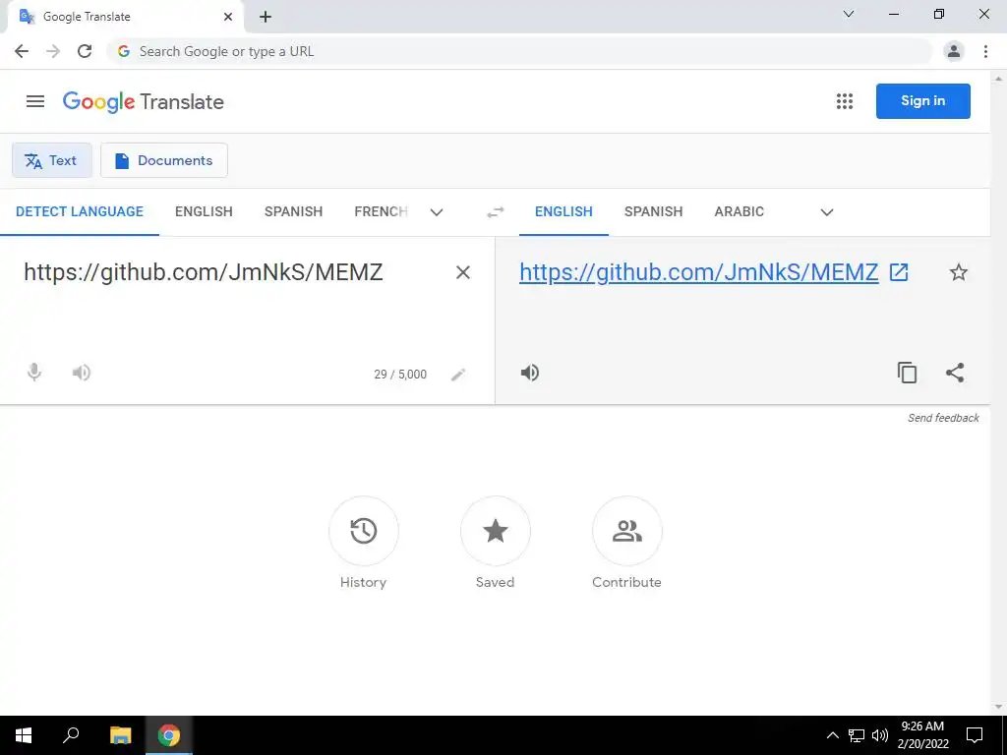Open the main hamburger menu
The image size is (1007, 755).
pyautogui.click(x=35, y=101)
